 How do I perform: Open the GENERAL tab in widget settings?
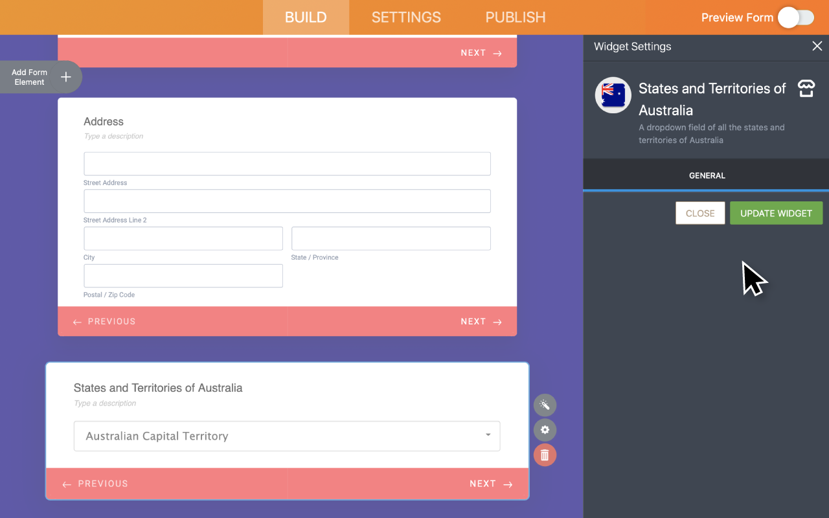[x=707, y=175]
